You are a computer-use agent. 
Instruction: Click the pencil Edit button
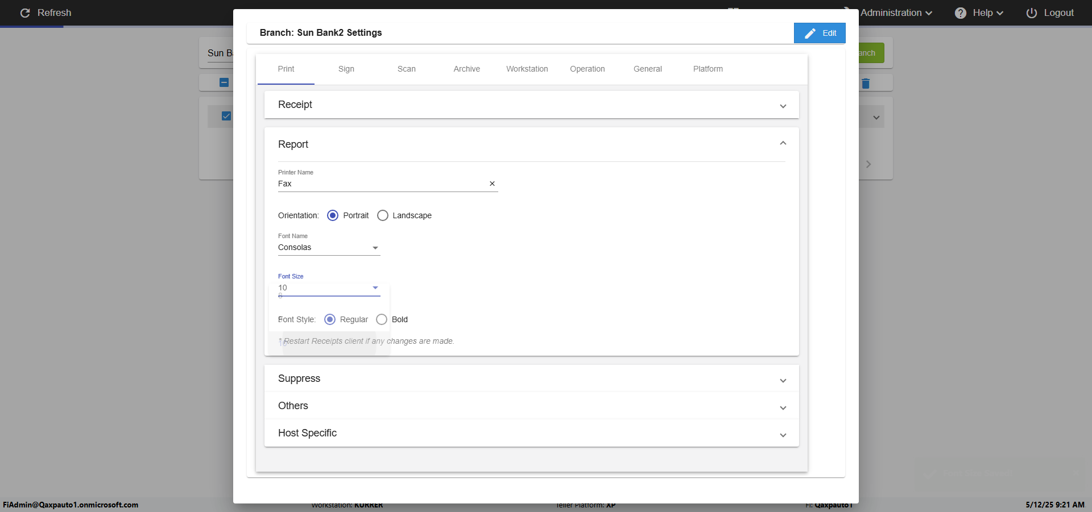point(820,33)
